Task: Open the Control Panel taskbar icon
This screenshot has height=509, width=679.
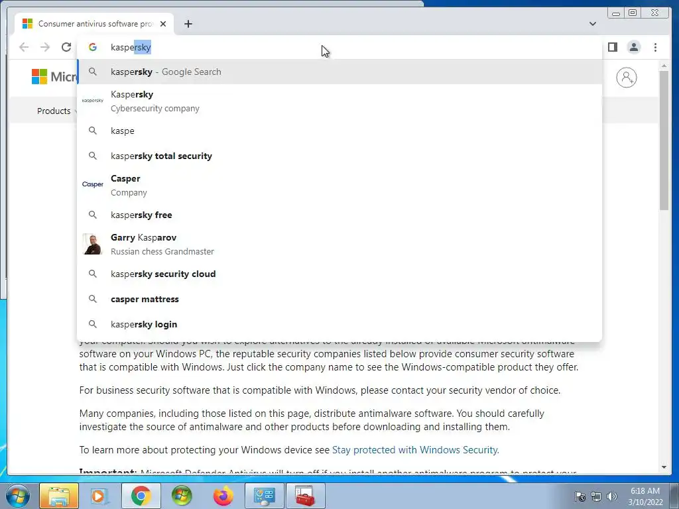Action: pos(265,496)
